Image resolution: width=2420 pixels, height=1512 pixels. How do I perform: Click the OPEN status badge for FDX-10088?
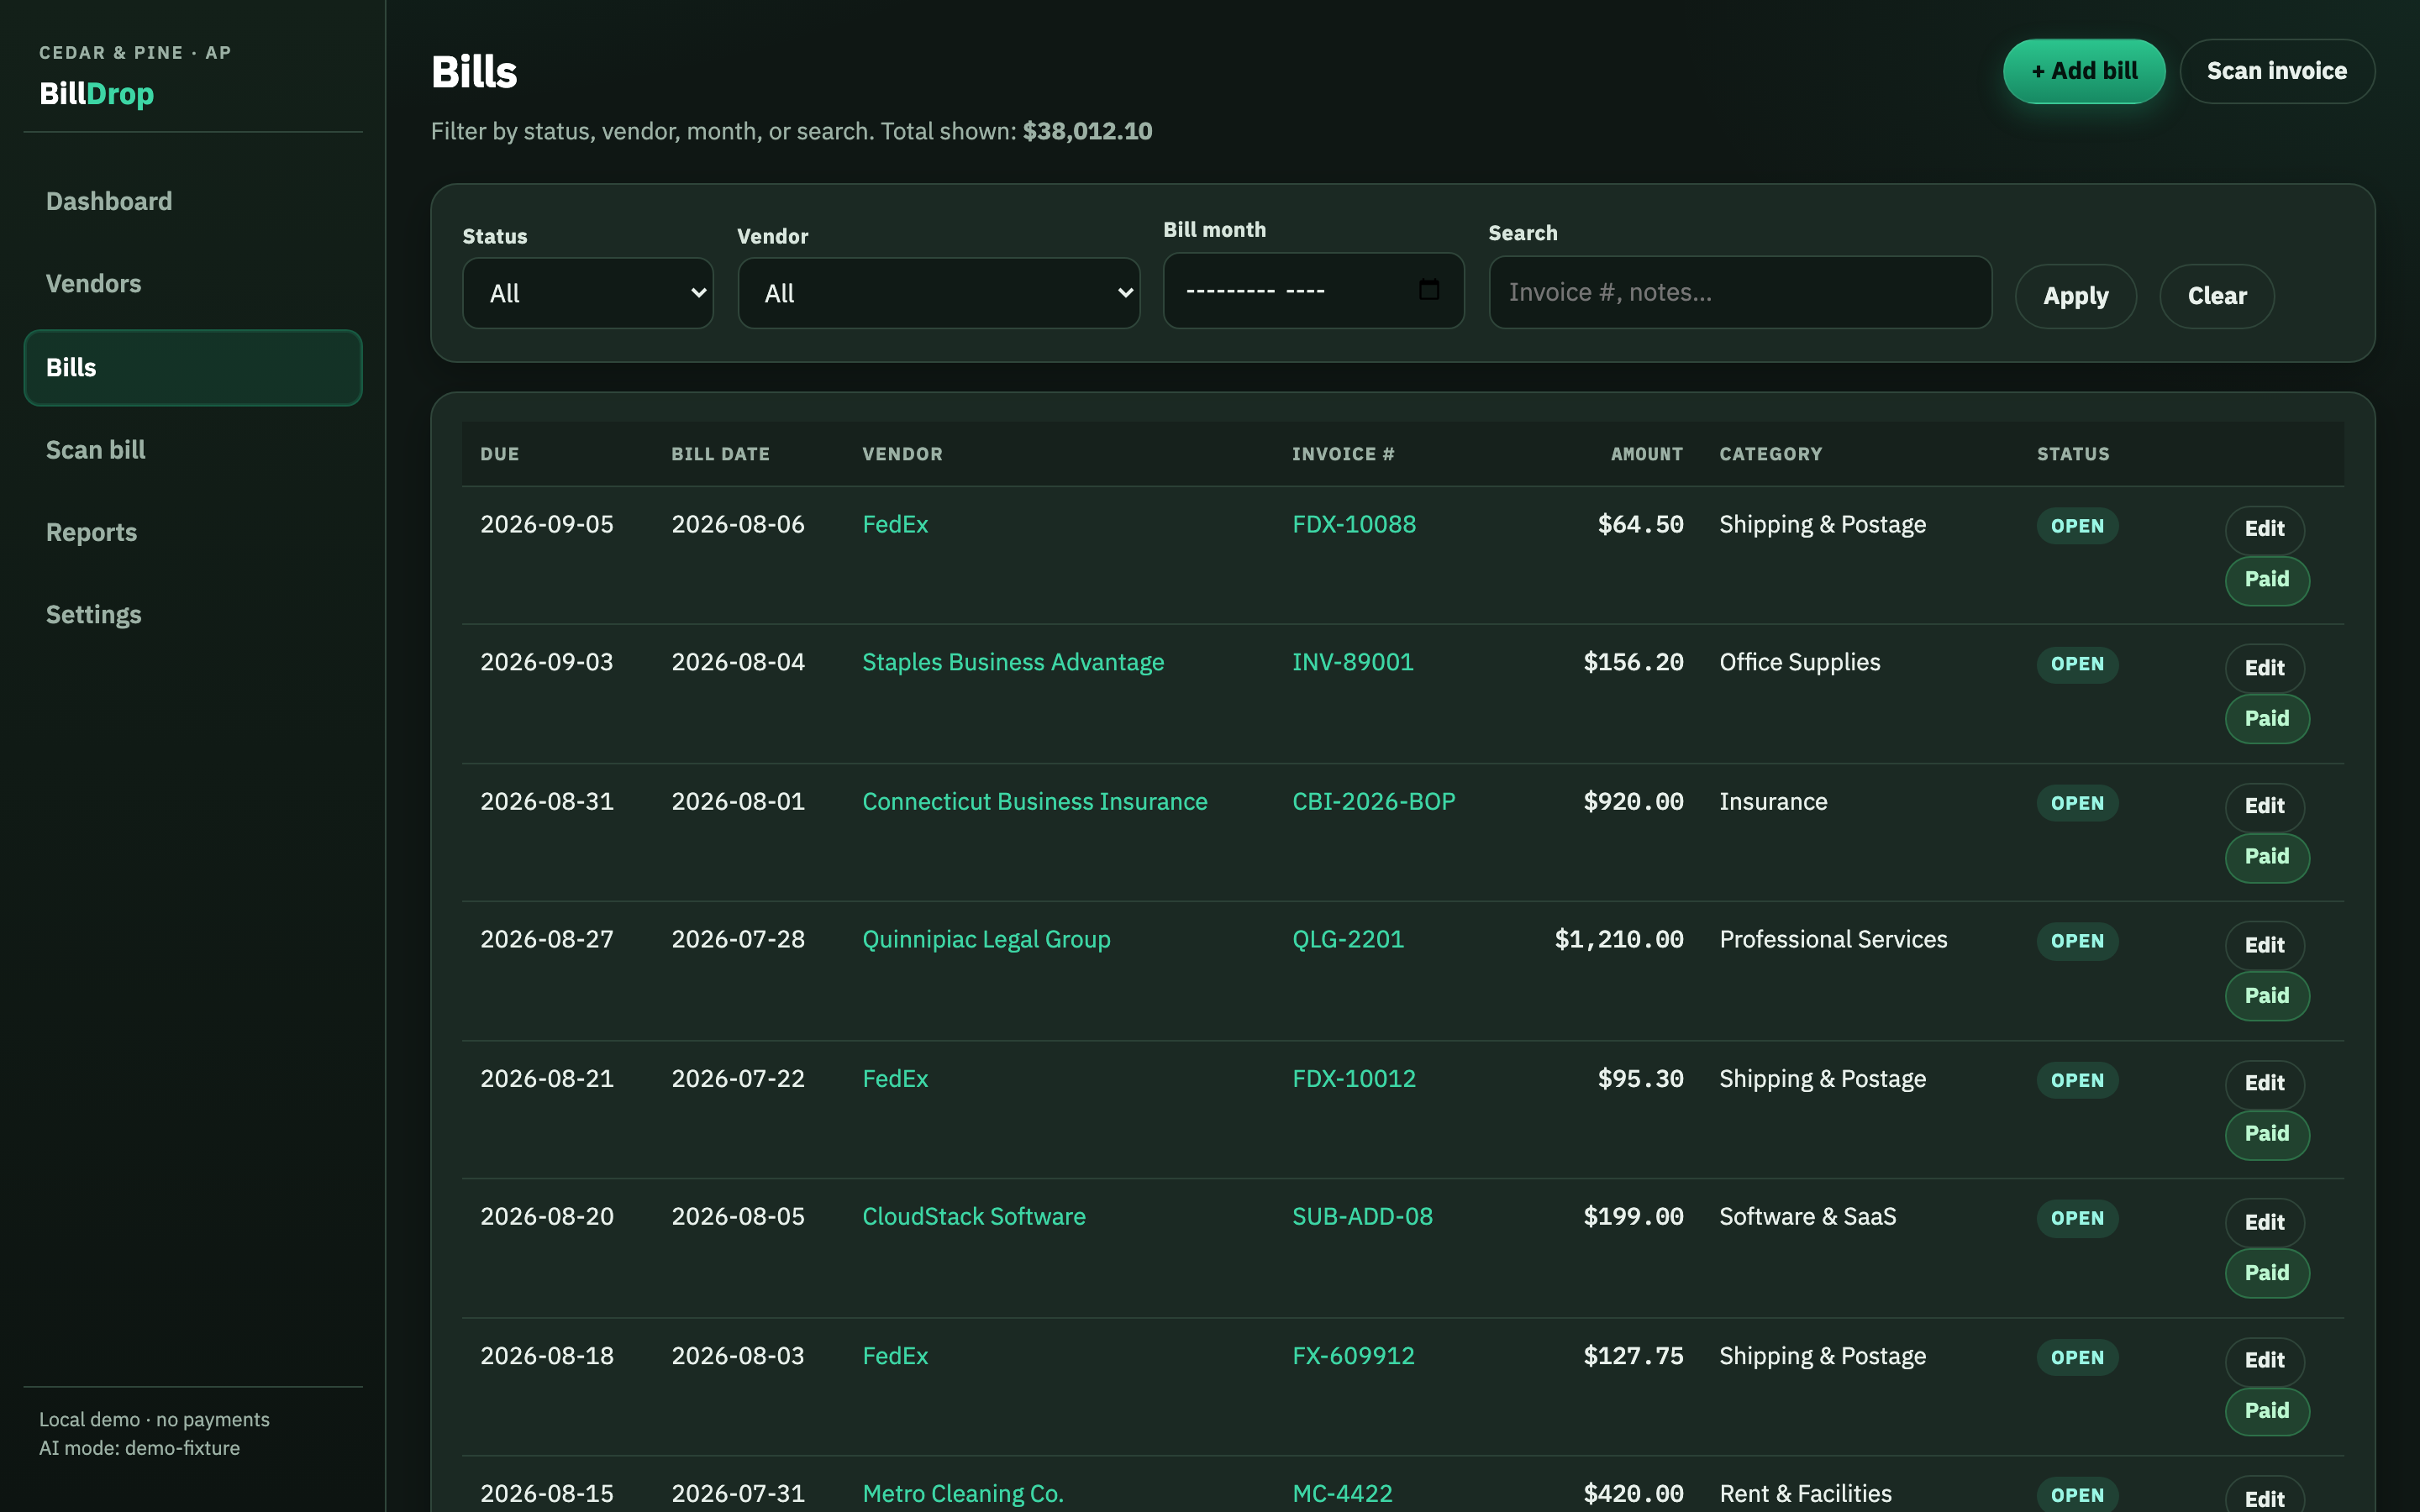(2077, 526)
